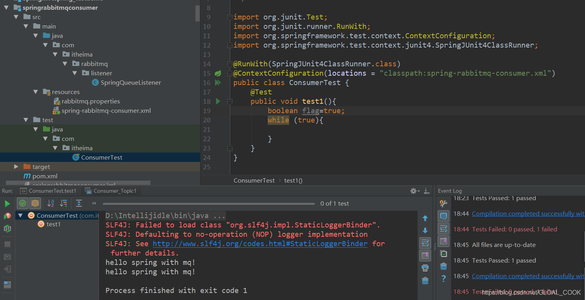The image size is (585, 300).
Task: Click Restore Layout icon in Run sidebar
Action: [7, 285]
